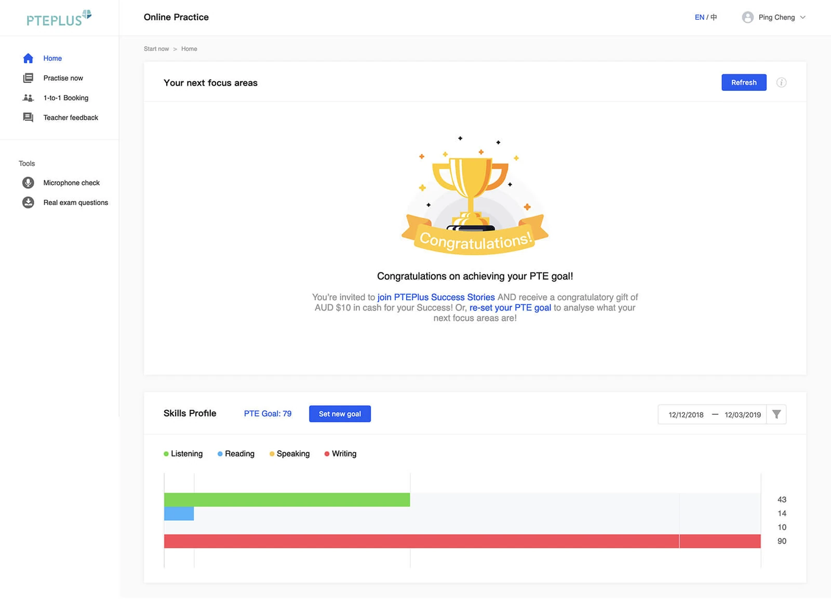Click the Teacher feedback chat icon

tap(28, 117)
